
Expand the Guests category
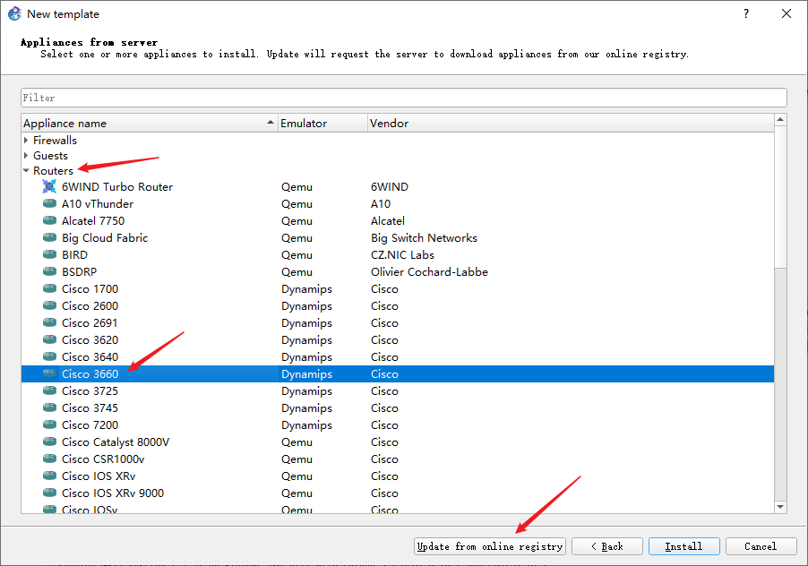(26, 156)
